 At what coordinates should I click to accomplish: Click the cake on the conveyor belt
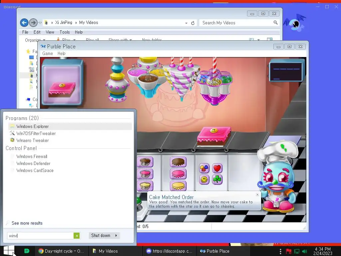pyautogui.click(x=214, y=136)
